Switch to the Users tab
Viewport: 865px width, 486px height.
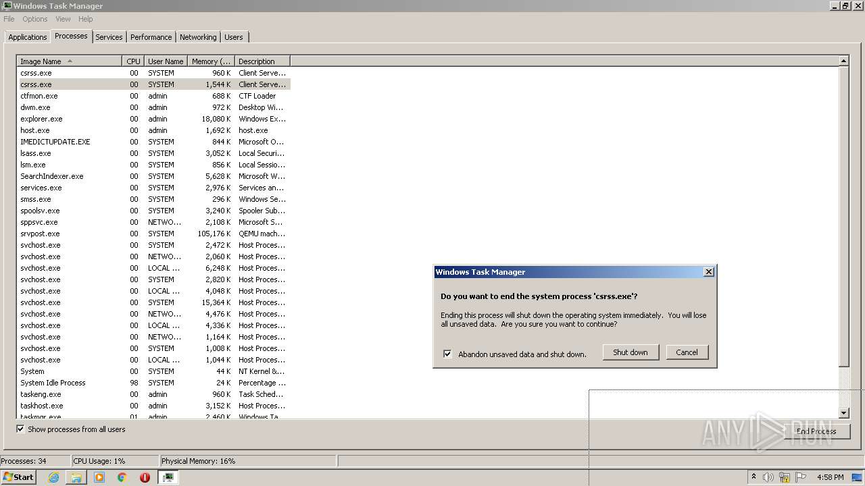coord(234,37)
